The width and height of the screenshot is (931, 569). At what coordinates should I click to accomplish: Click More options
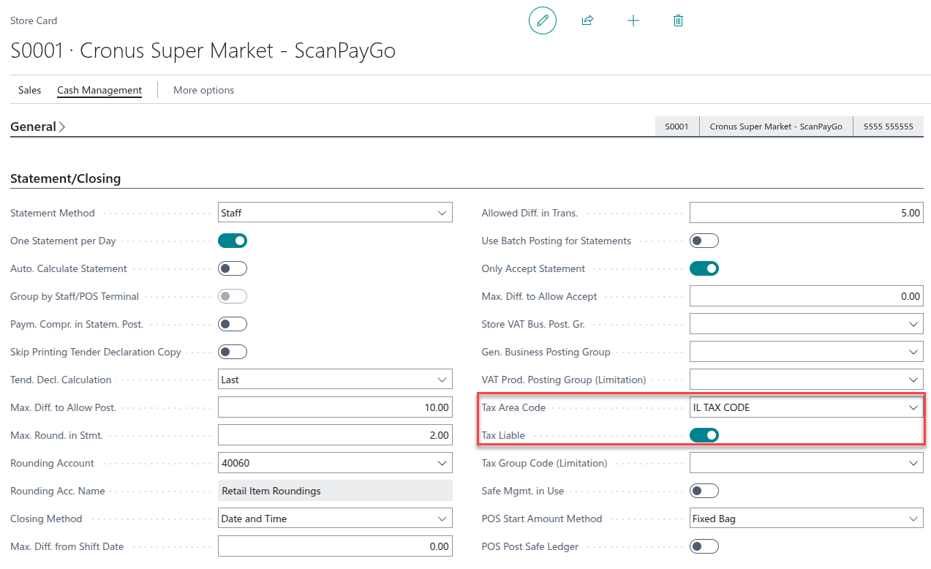click(203, 90)
